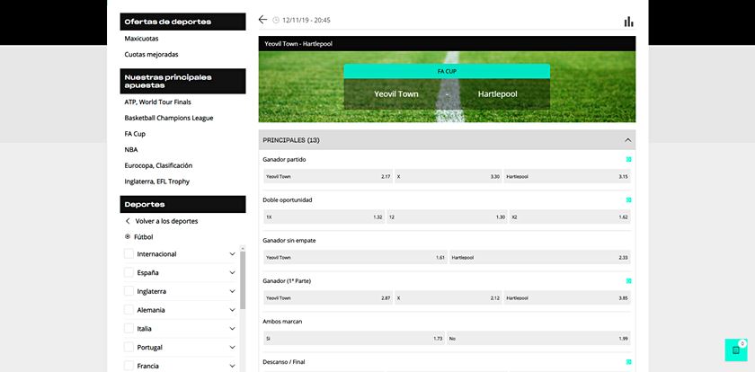The height and width of the screenshot is (372, 755).
Task: Click the back arrow above the match header
Action: click(262, 19)
